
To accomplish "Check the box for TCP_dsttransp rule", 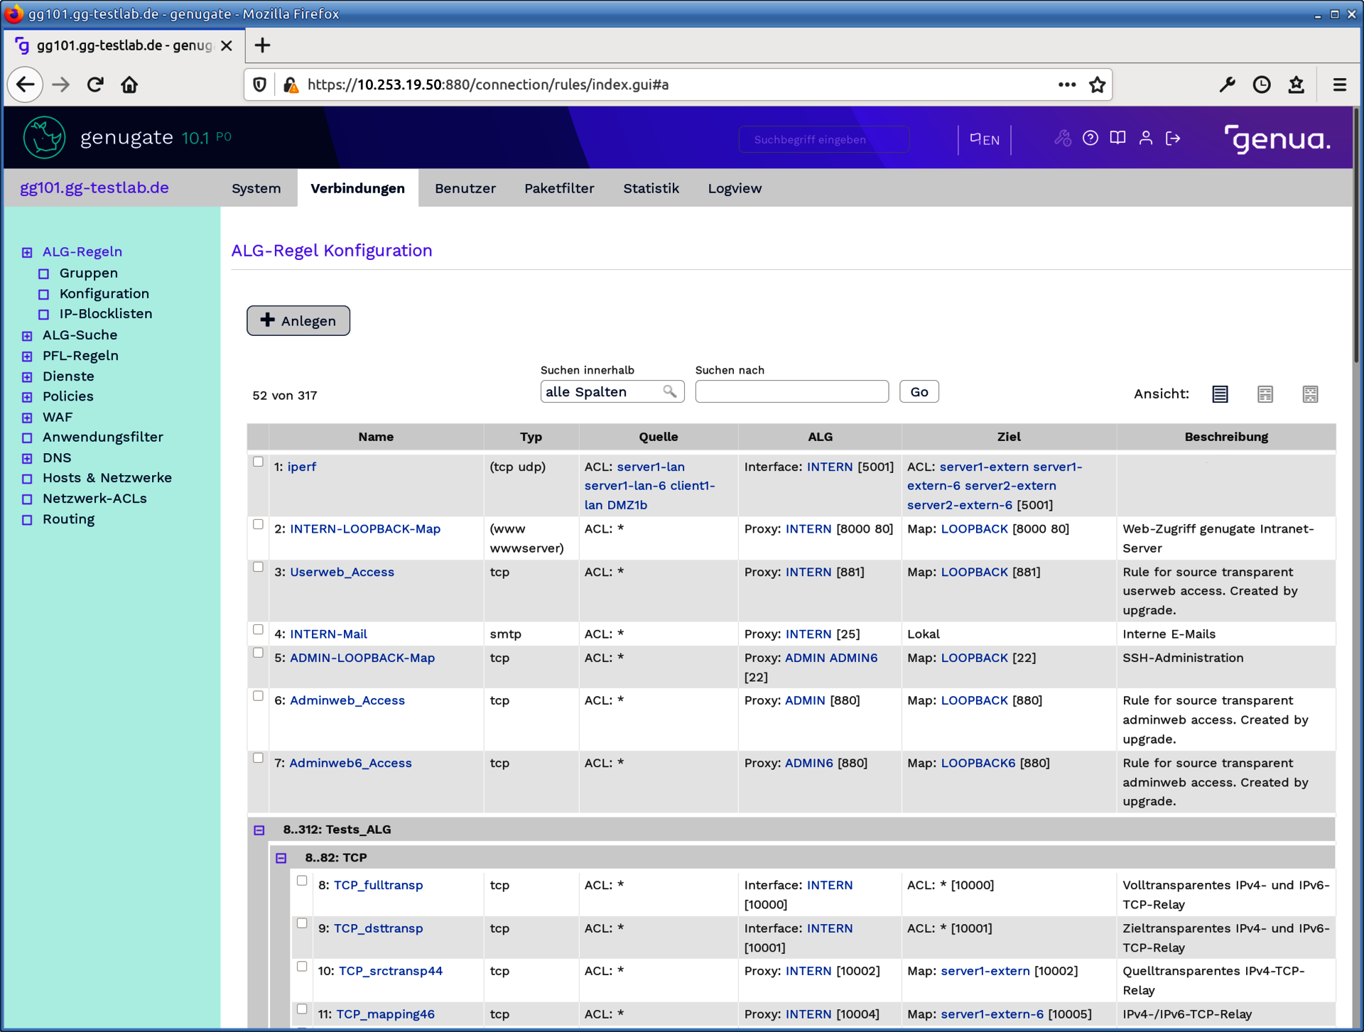I will [x=303, y=923].
